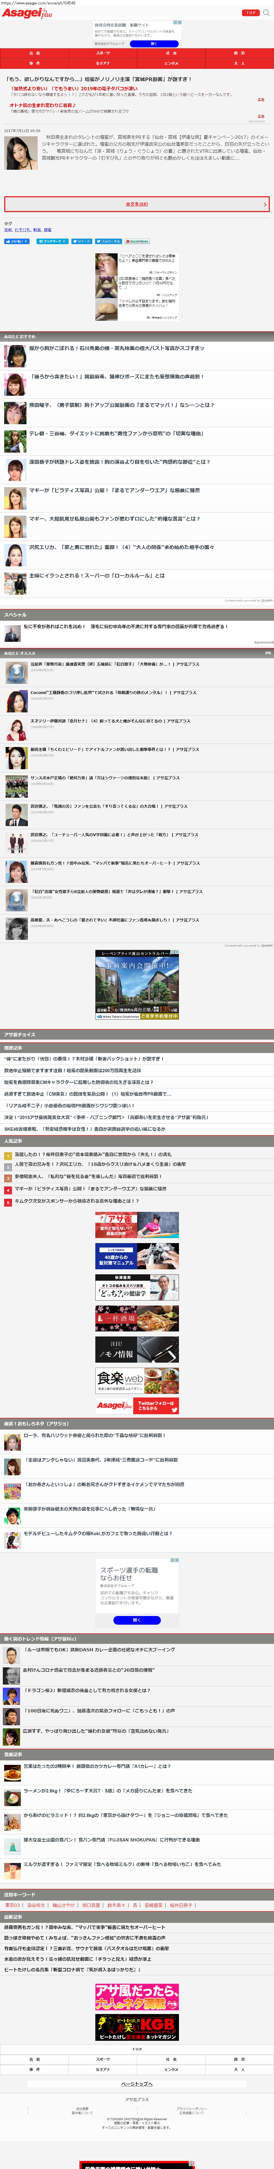
Task: Click the Twitter follow banner
Action: click(137, 1405)
